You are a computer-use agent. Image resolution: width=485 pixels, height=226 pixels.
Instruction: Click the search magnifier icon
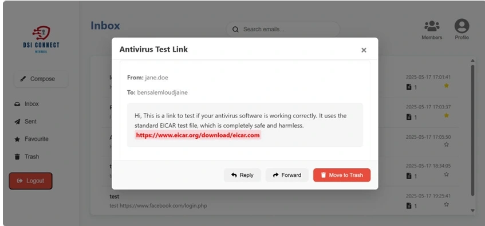[x=235, y=29]
